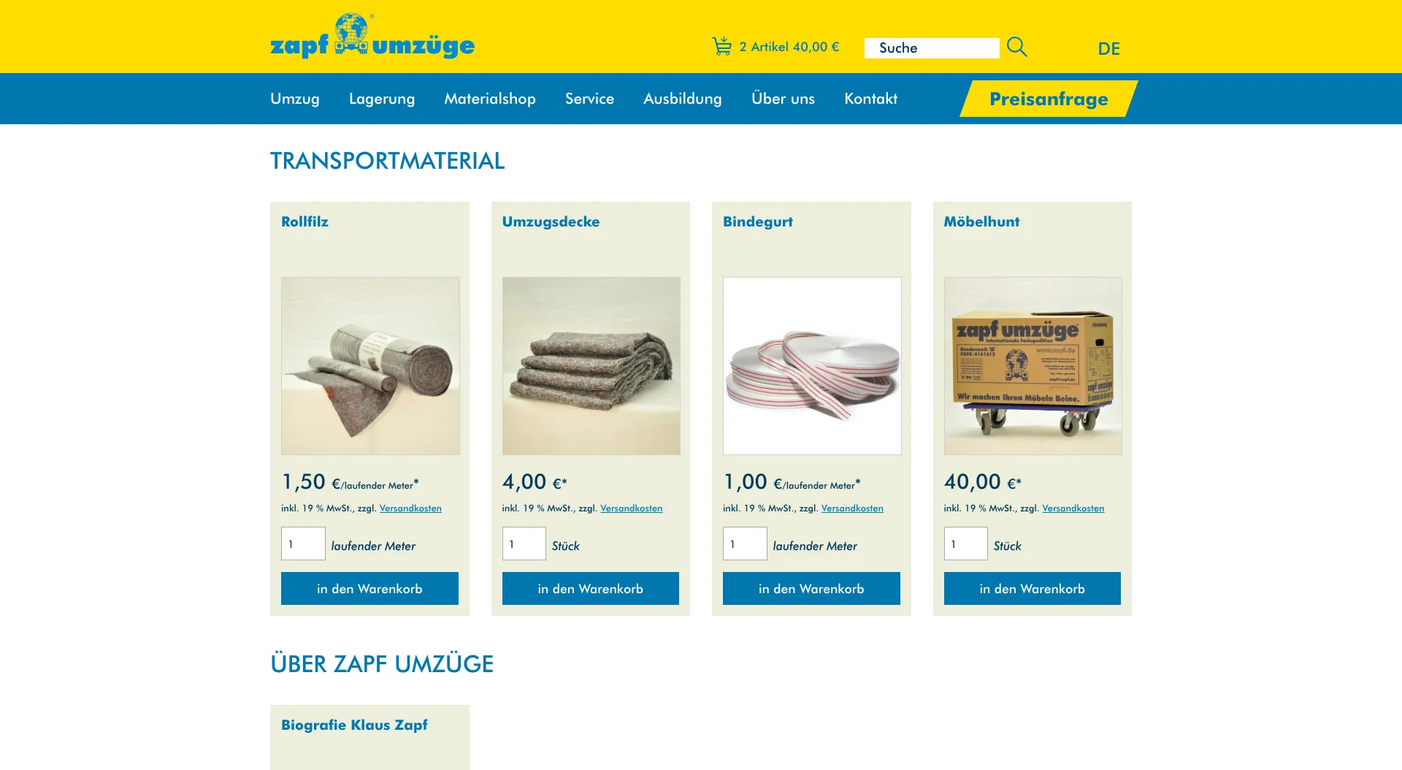Click the Bindegurt quantity field
The image size is (1402, 770).
tap(745, 544)
